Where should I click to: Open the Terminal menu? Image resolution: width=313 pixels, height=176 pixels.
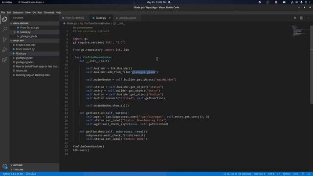[49, 13]
